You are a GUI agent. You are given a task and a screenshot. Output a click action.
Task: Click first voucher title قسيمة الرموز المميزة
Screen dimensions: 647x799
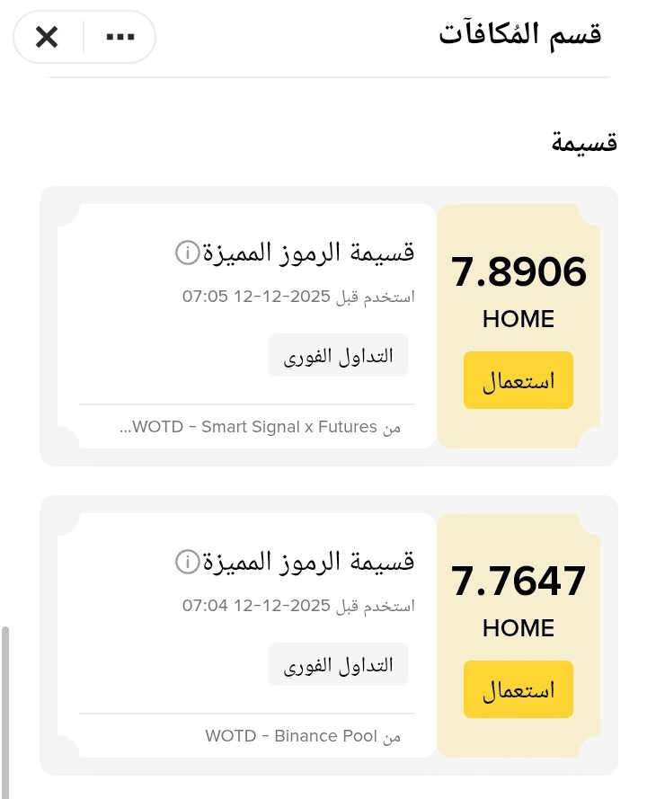(x=309, y=253)
